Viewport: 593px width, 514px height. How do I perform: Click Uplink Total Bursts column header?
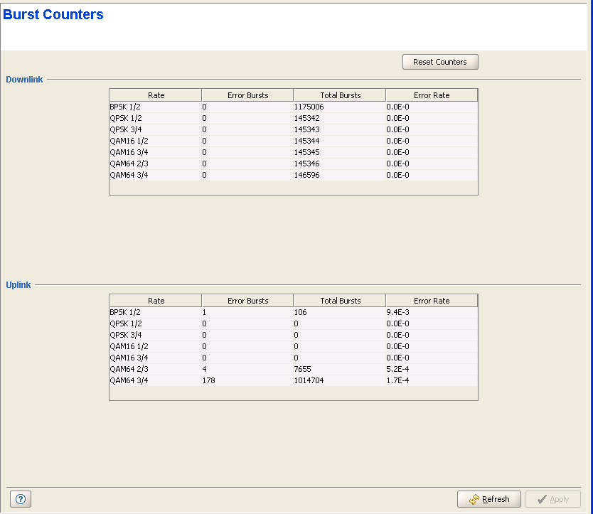(x=340, y=301)
